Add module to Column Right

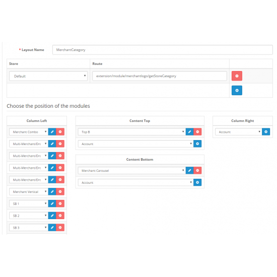pyautogui.click(x=266, y=132)
